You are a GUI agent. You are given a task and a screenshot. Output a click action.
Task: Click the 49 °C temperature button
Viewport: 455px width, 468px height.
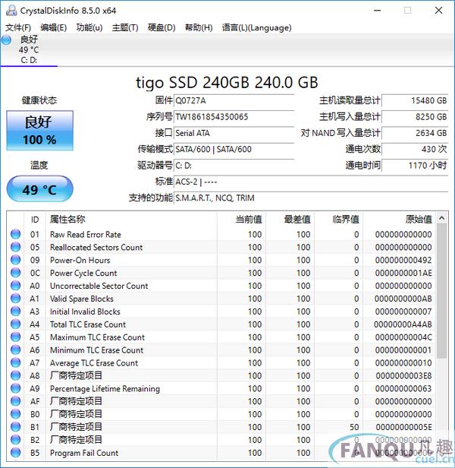tap(39, 189)
